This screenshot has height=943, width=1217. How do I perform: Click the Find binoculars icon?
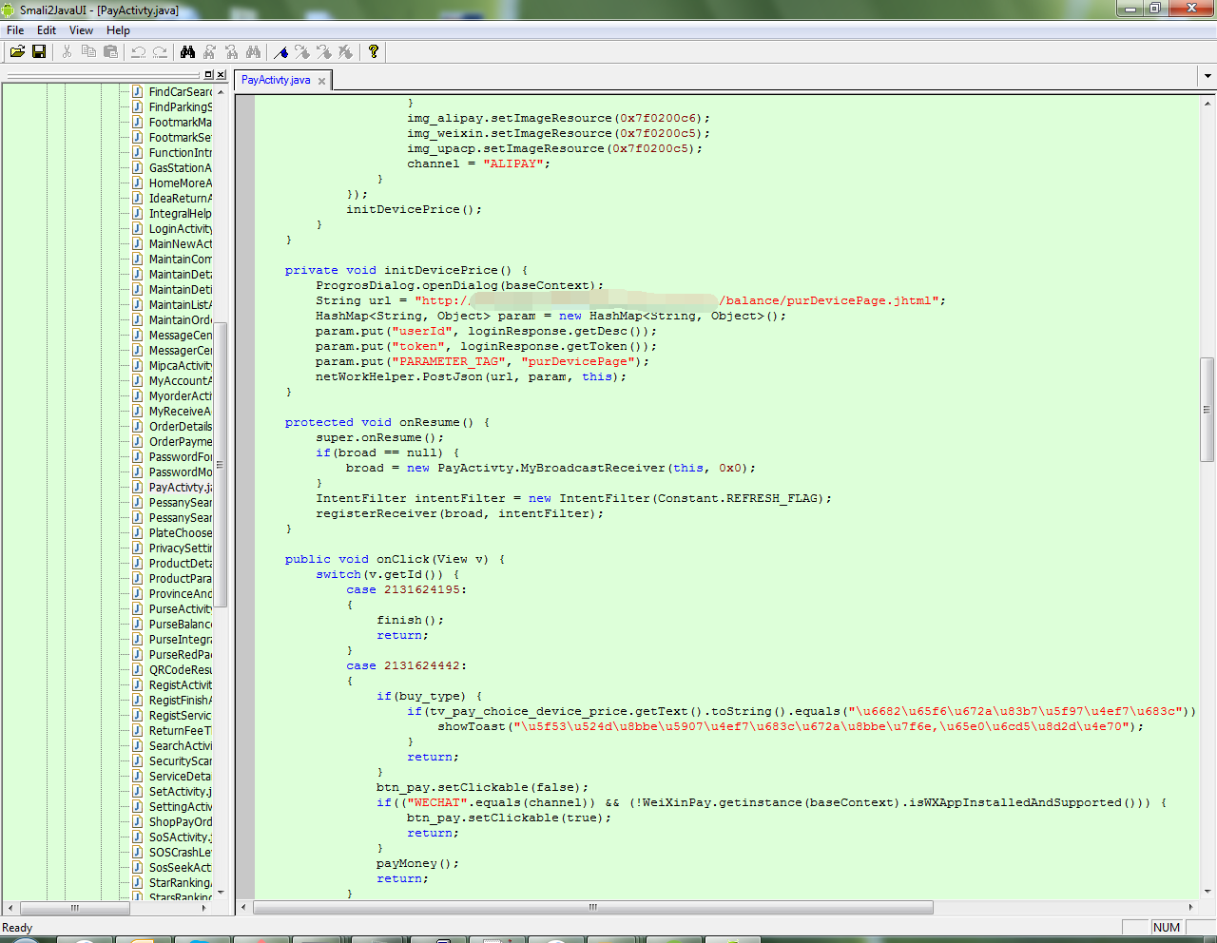187,52
